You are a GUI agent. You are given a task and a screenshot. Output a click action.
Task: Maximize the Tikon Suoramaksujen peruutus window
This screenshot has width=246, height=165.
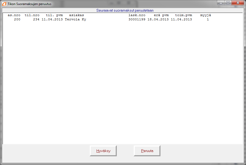[x=228, y=3]
